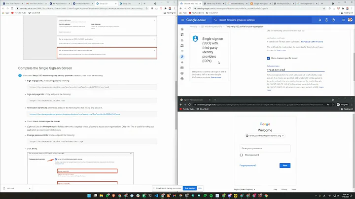Bookmark the Google Admin page with star
This screenshot has width=355, height=199.
click(x=324, y=8)
